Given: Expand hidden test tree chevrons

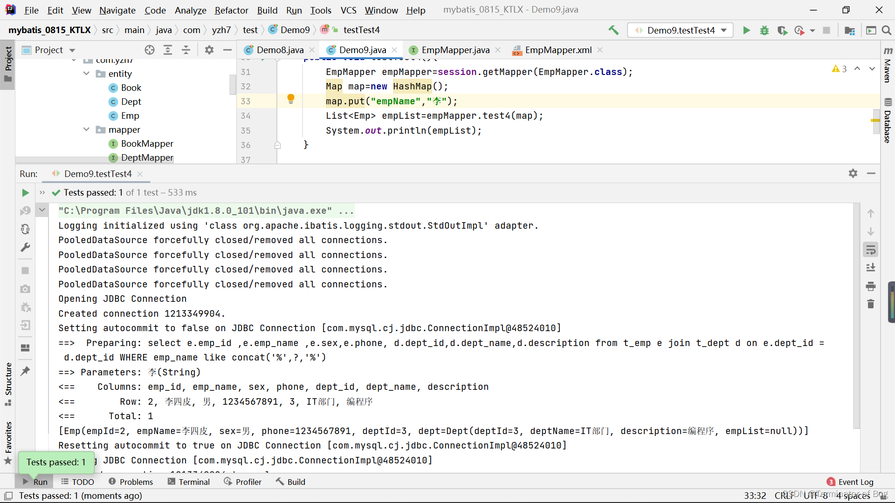Looking at the screenshot, I should (42, 193).
